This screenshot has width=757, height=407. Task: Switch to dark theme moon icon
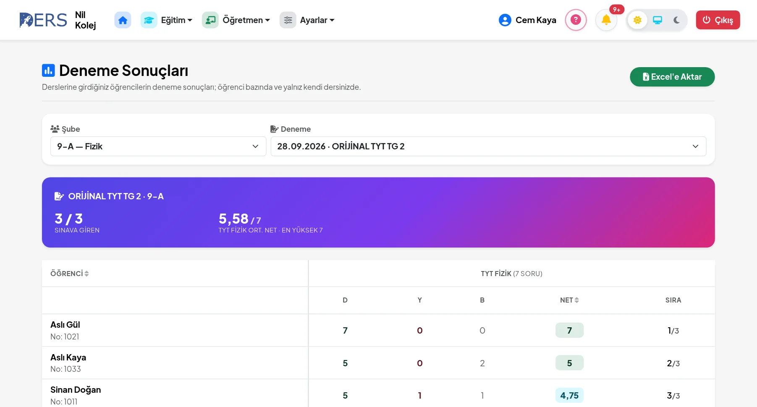(x=677, y=20)
